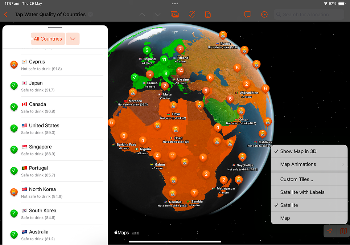Tap the document export icon
Viewport: 350px width, 245px height.
click(208, 15)
